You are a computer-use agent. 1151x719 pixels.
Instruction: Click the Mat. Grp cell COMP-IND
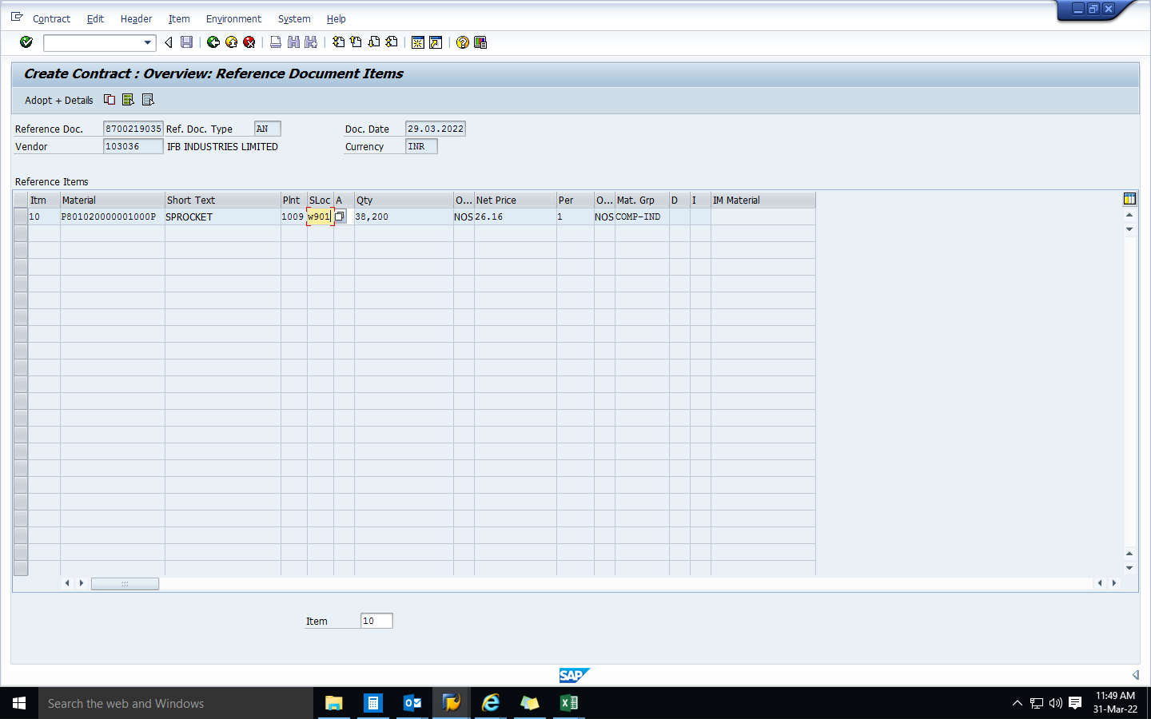click(x=642, y=216)
